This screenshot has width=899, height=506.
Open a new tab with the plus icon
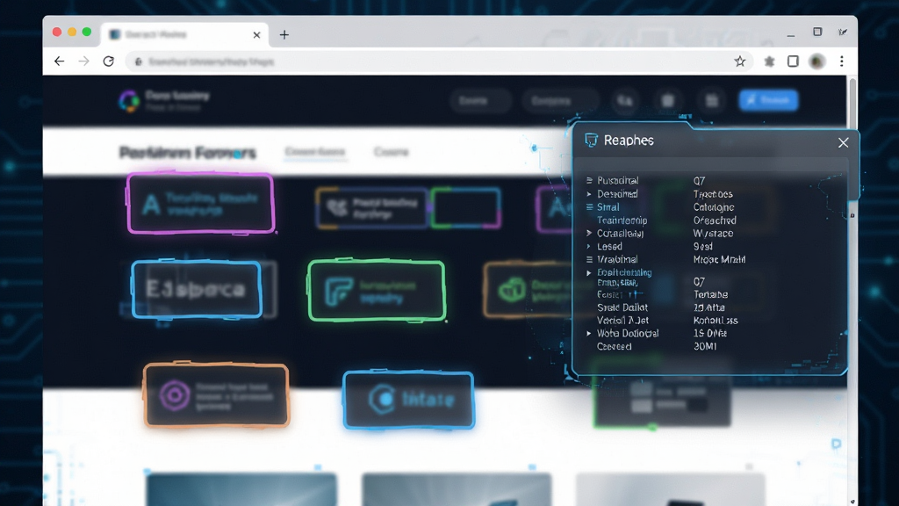pos(284,34)
